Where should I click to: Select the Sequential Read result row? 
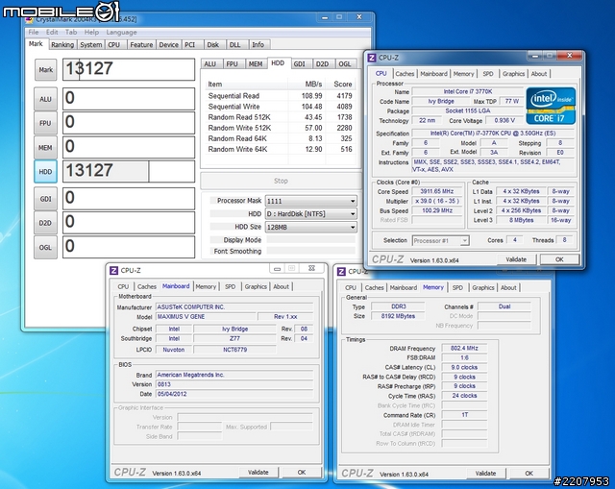[280, 96]
